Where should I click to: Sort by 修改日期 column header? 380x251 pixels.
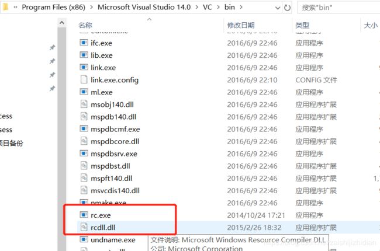[241, 25]
